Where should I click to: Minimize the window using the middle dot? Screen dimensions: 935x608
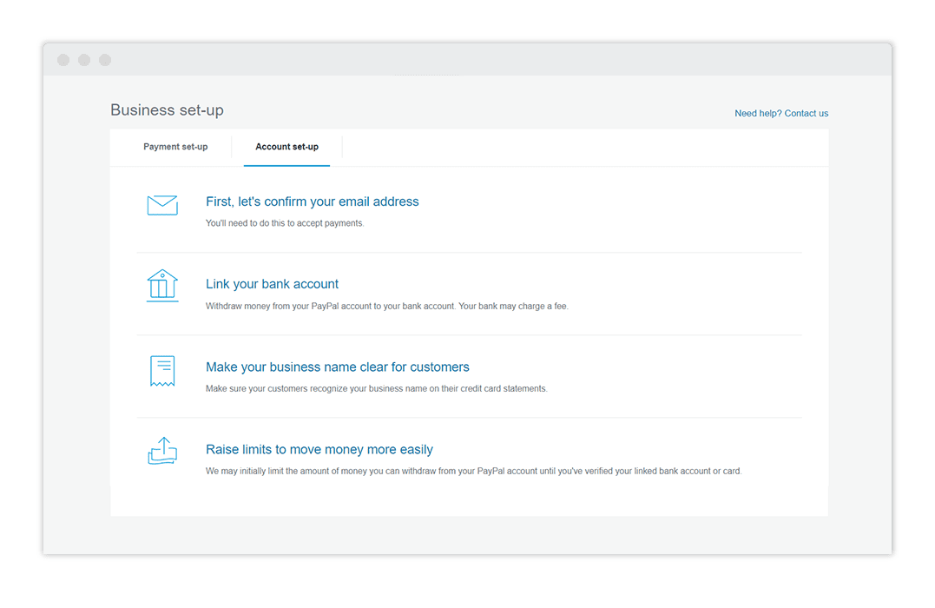[84, 60]
